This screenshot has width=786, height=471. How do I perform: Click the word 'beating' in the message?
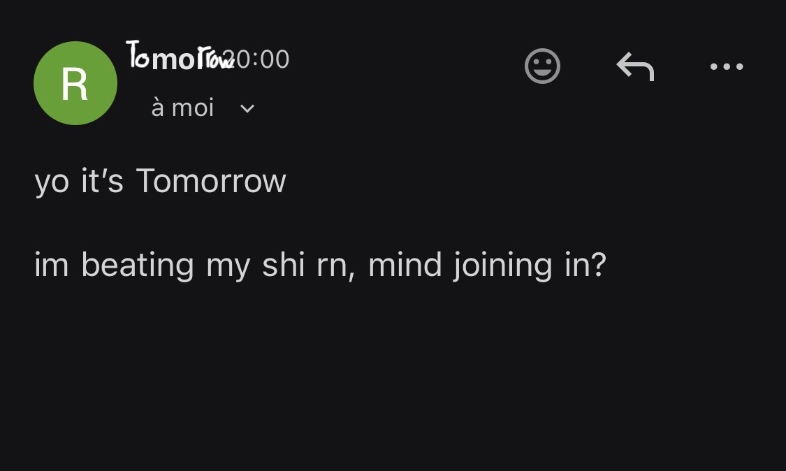coord(138,266)
